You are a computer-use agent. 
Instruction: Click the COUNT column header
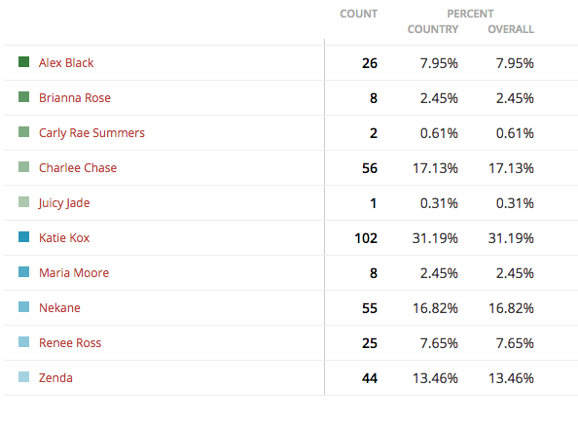click(359, 14)
